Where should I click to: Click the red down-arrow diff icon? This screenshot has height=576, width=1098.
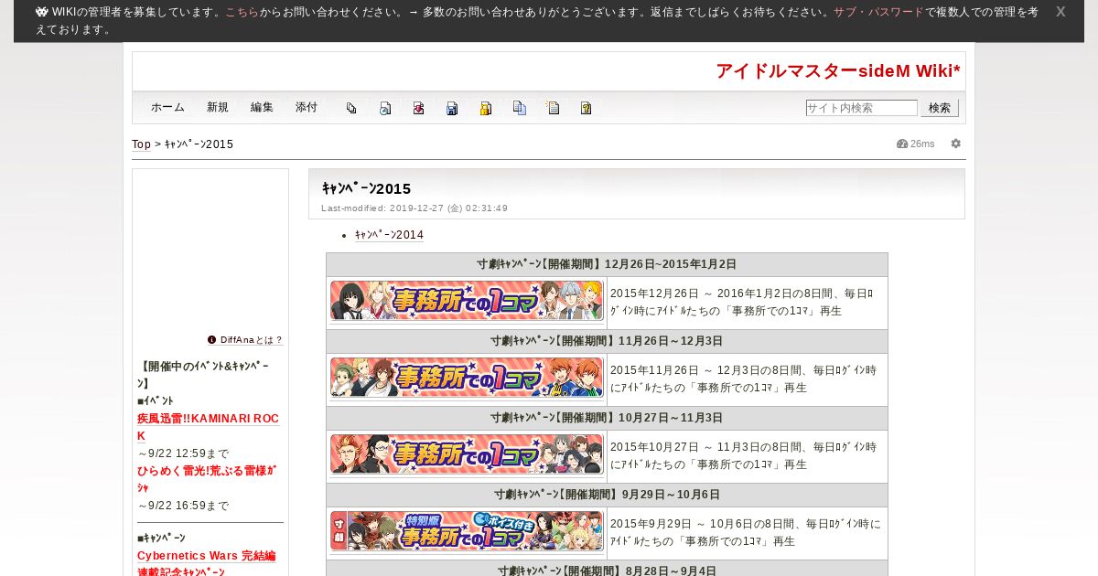coord(418,108)
